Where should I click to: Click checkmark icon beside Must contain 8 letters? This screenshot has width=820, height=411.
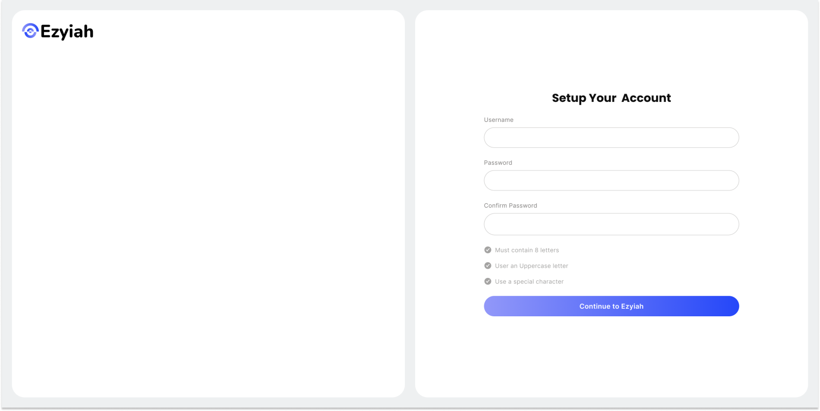coord(488,250)
